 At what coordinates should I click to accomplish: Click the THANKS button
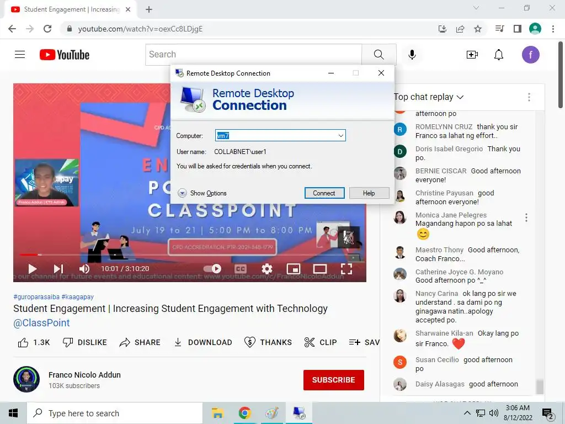pos(268,342)
